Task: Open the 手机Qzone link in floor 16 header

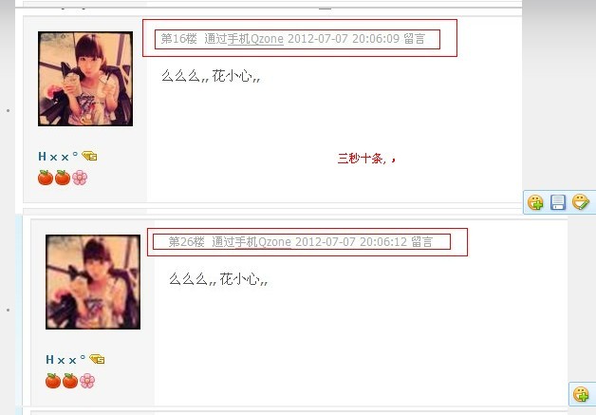Action: tap(255, 39)
